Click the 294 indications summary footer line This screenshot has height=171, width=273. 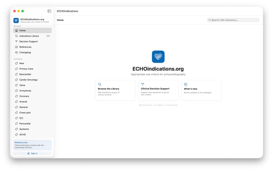(158, 105)
